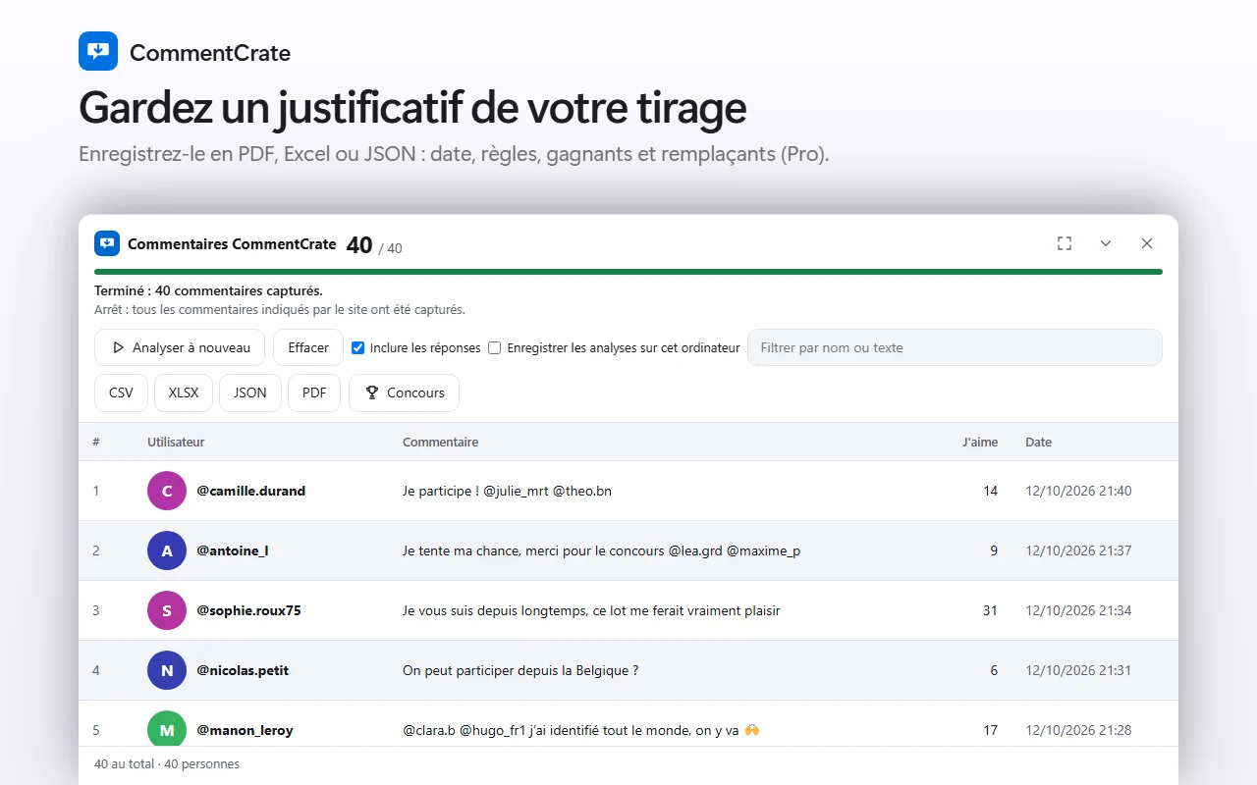This screenshot has height=785, width=1257.
Task: Click the green capture progress bar
Action: pos(628,272)
